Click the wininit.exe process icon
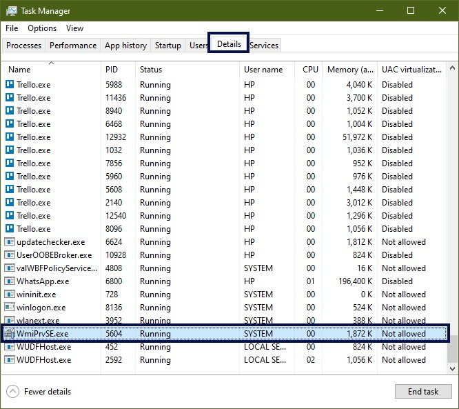The width and height of the screenshot is (459, 409). tap(10, 295)
